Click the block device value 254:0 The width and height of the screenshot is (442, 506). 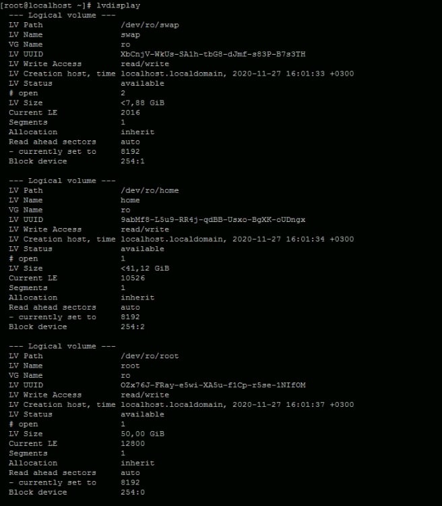point(133,492)
